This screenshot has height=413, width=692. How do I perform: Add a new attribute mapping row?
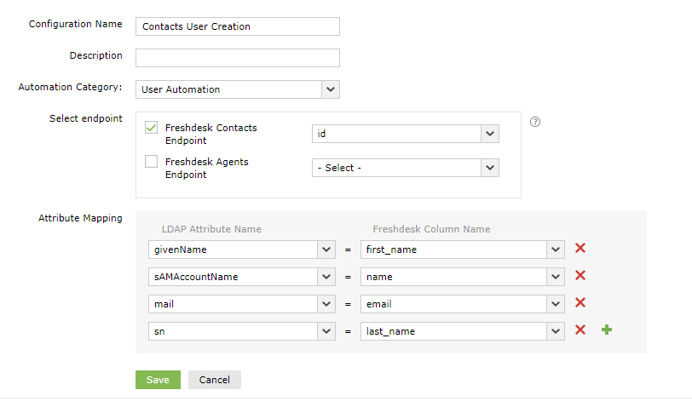[607, 330]
